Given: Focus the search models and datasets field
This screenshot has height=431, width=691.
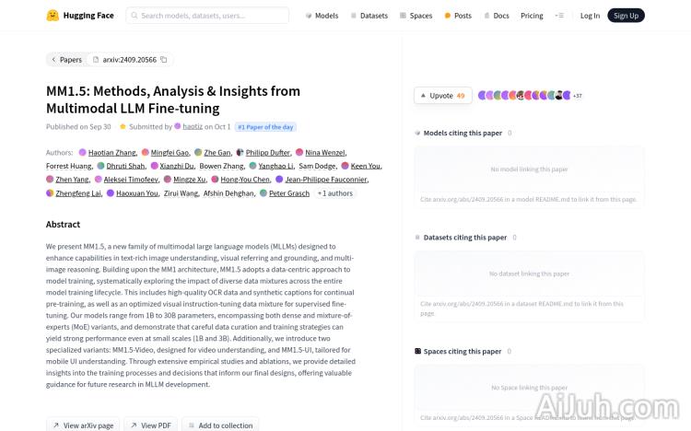Looking at the screenshot, I should pyautogui.click(x=212, y=16).
